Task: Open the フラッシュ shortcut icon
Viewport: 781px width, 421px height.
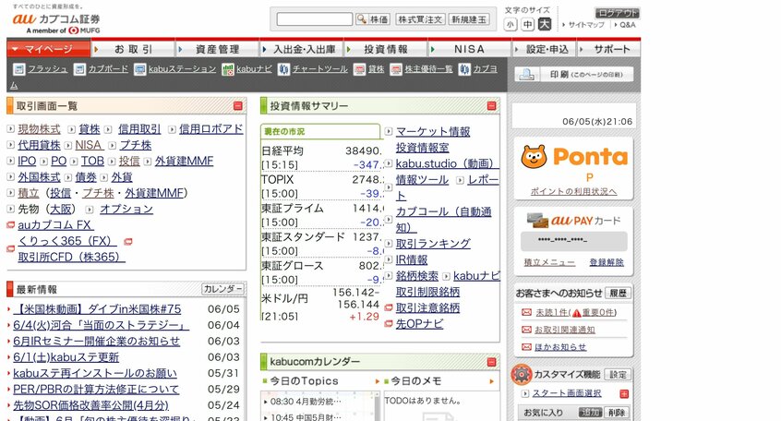Action: [x=18, y=69]
